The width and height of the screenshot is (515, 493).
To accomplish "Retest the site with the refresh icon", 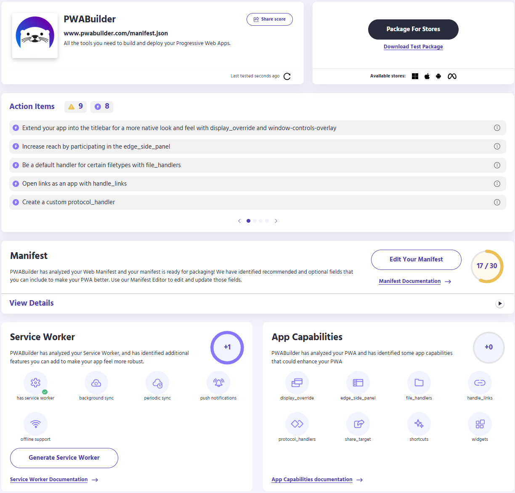I will pos(287,76).
